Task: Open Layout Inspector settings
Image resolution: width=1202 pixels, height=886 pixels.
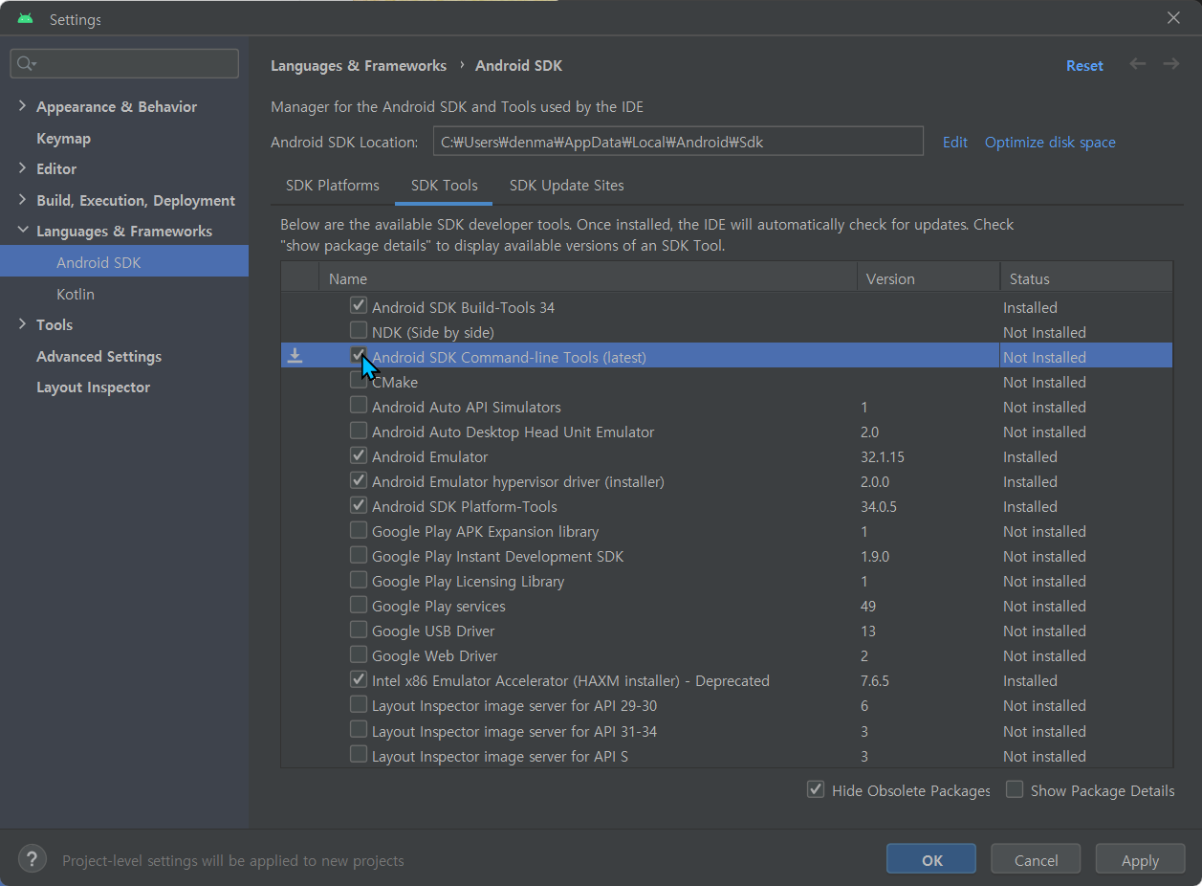Action: click(93, 387)
